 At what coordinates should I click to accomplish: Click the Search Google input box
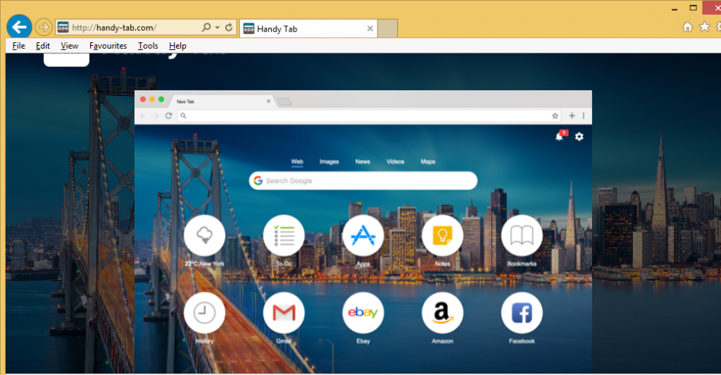click(363, 180)
